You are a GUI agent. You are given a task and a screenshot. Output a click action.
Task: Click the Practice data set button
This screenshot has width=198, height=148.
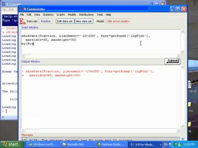[x=46, y=21]
